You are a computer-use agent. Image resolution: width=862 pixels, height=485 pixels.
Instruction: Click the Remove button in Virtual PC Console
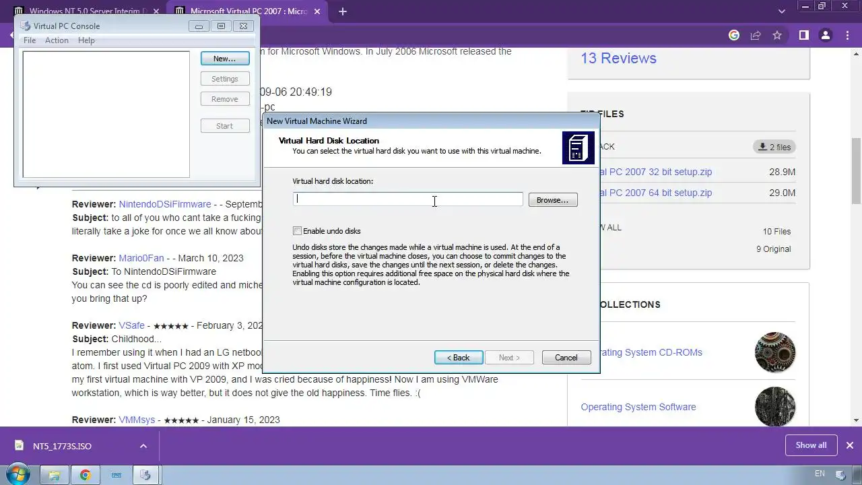(225, 99)
